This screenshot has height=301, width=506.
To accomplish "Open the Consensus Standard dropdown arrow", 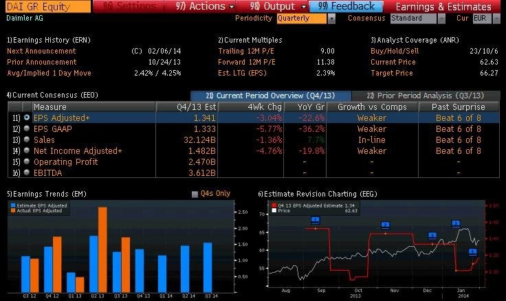I will (x=441, y=19).
